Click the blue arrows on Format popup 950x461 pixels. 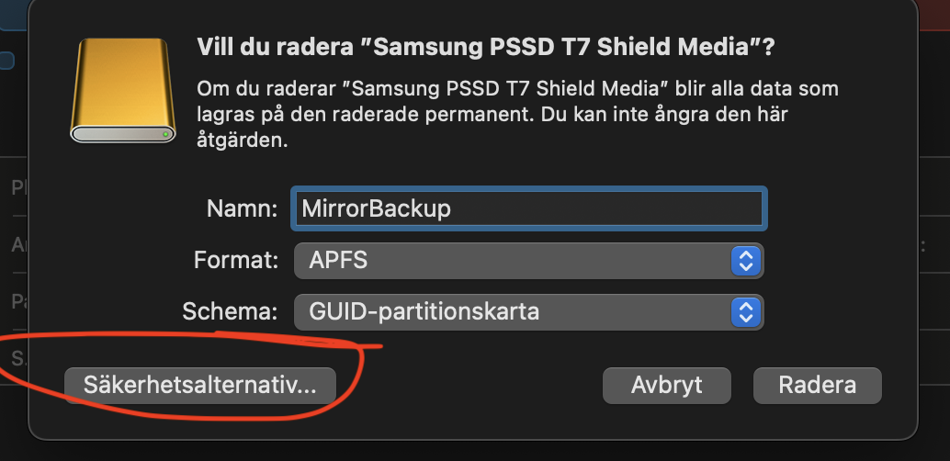(x=746, y=261)
